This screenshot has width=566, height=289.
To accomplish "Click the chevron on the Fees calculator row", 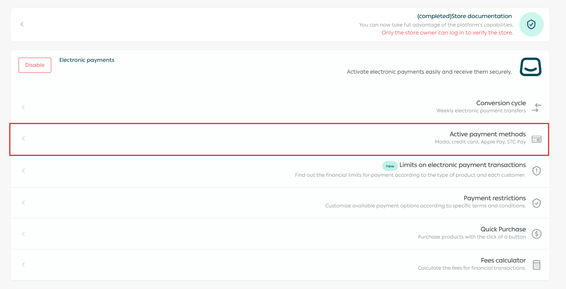I will pos(24,265).
